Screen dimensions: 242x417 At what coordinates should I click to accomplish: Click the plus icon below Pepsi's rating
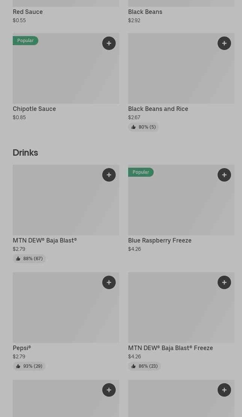click(x=109, y=390)
